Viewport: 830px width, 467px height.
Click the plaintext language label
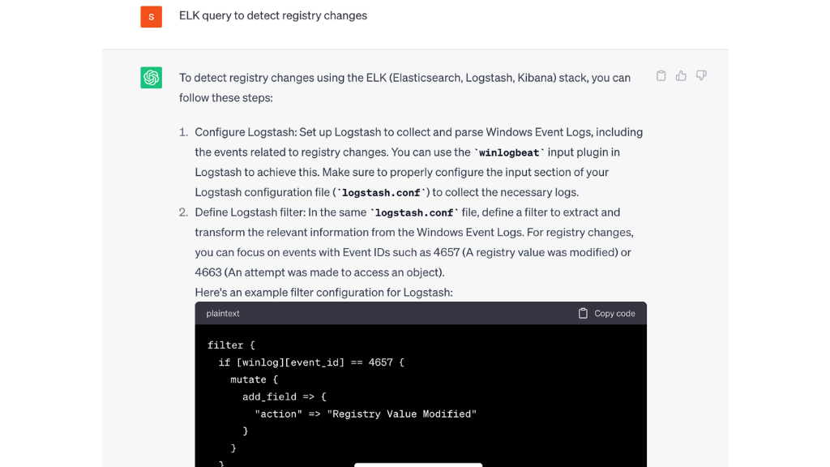point(223,314)
